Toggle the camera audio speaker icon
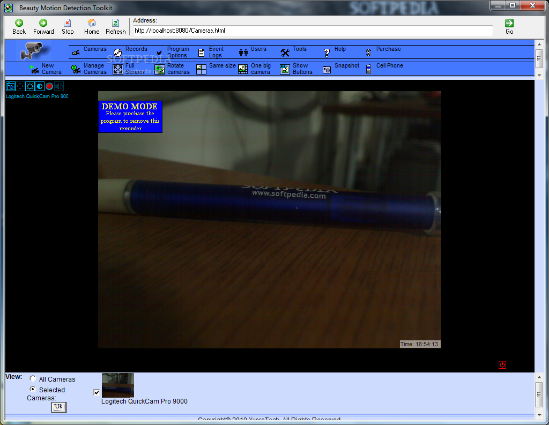 [x=59, y=86]
